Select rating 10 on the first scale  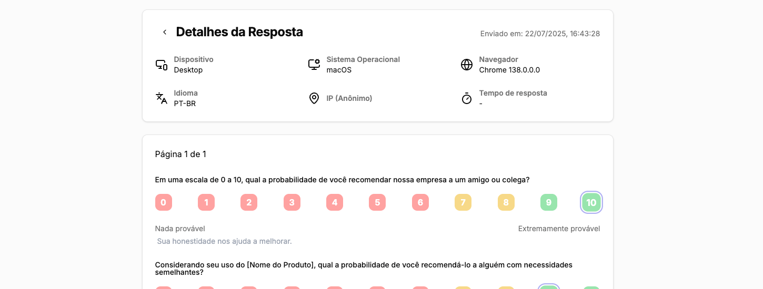click(x=591, y=202)
